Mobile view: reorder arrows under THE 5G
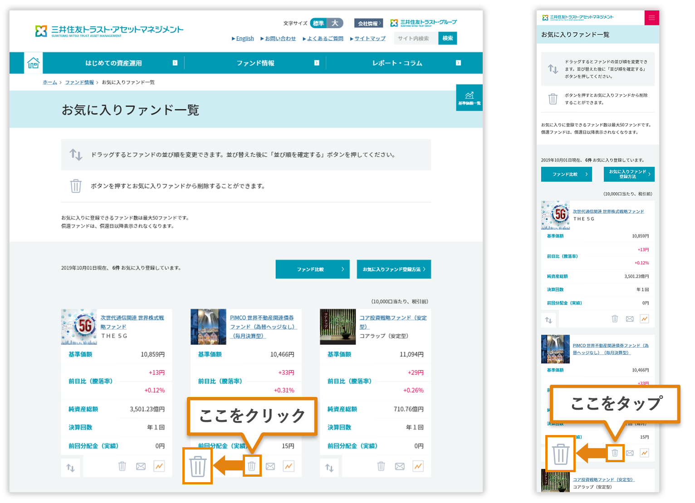The height and width of the screenshot is (503, 695). [x=548, y=320]
